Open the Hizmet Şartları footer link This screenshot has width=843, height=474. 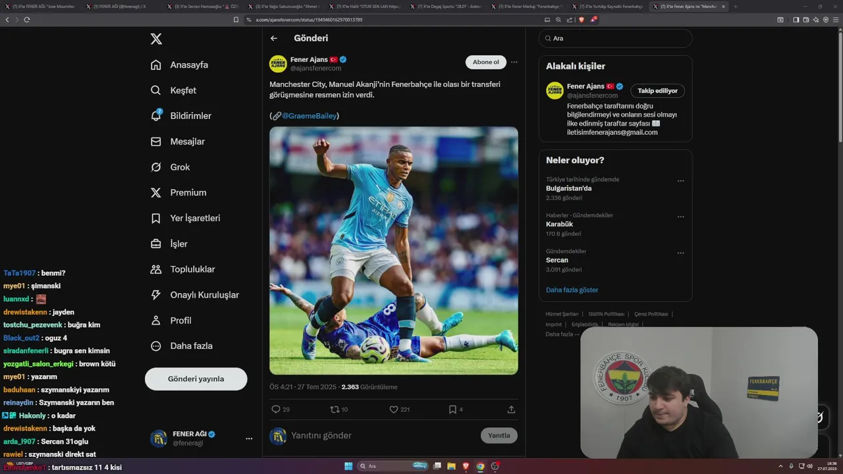coord(562,314)
